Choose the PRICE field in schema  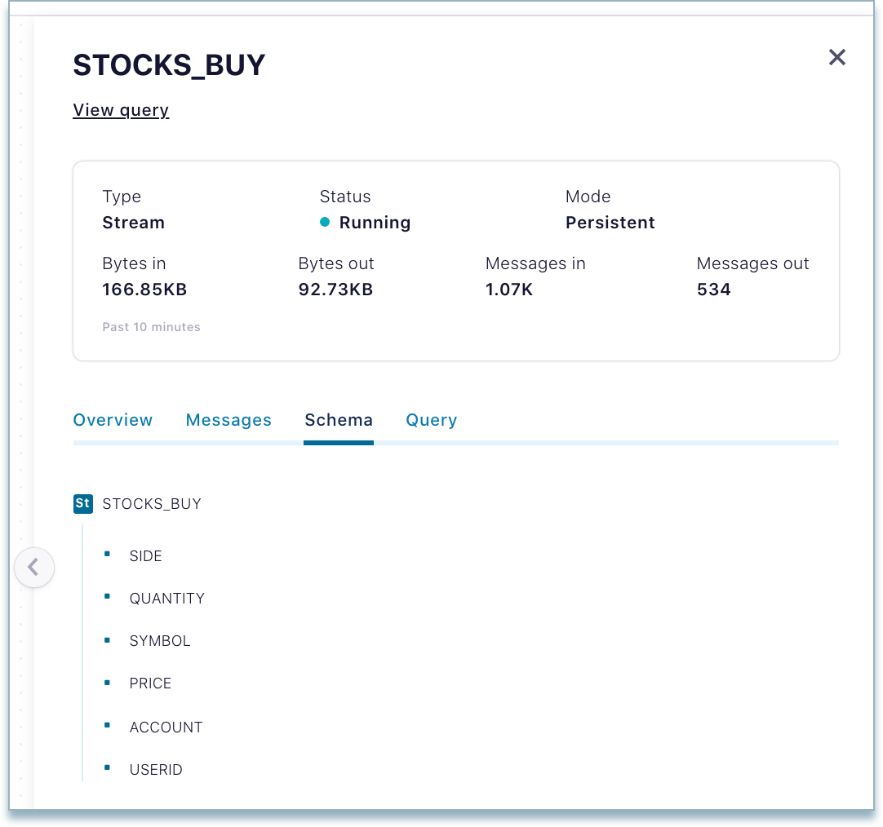151,683
